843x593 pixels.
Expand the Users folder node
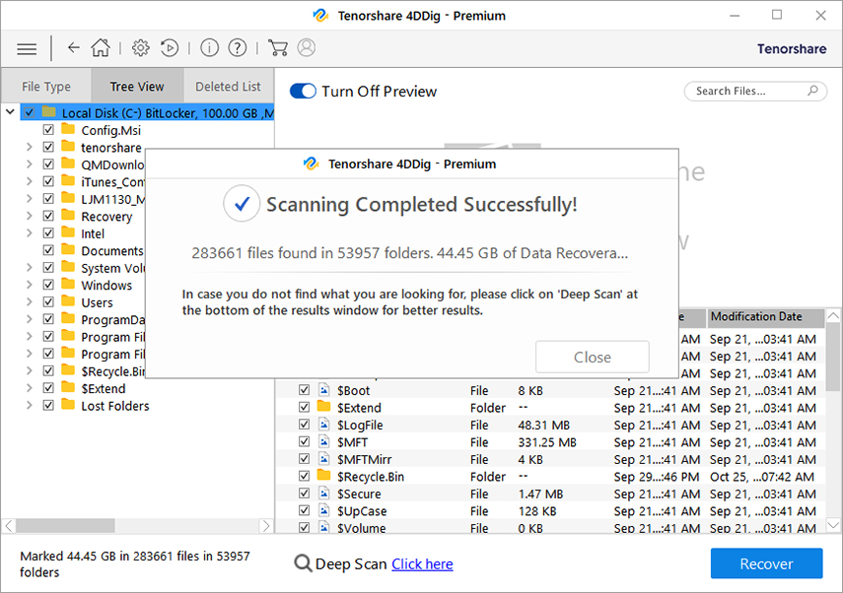tap(29, 301)
